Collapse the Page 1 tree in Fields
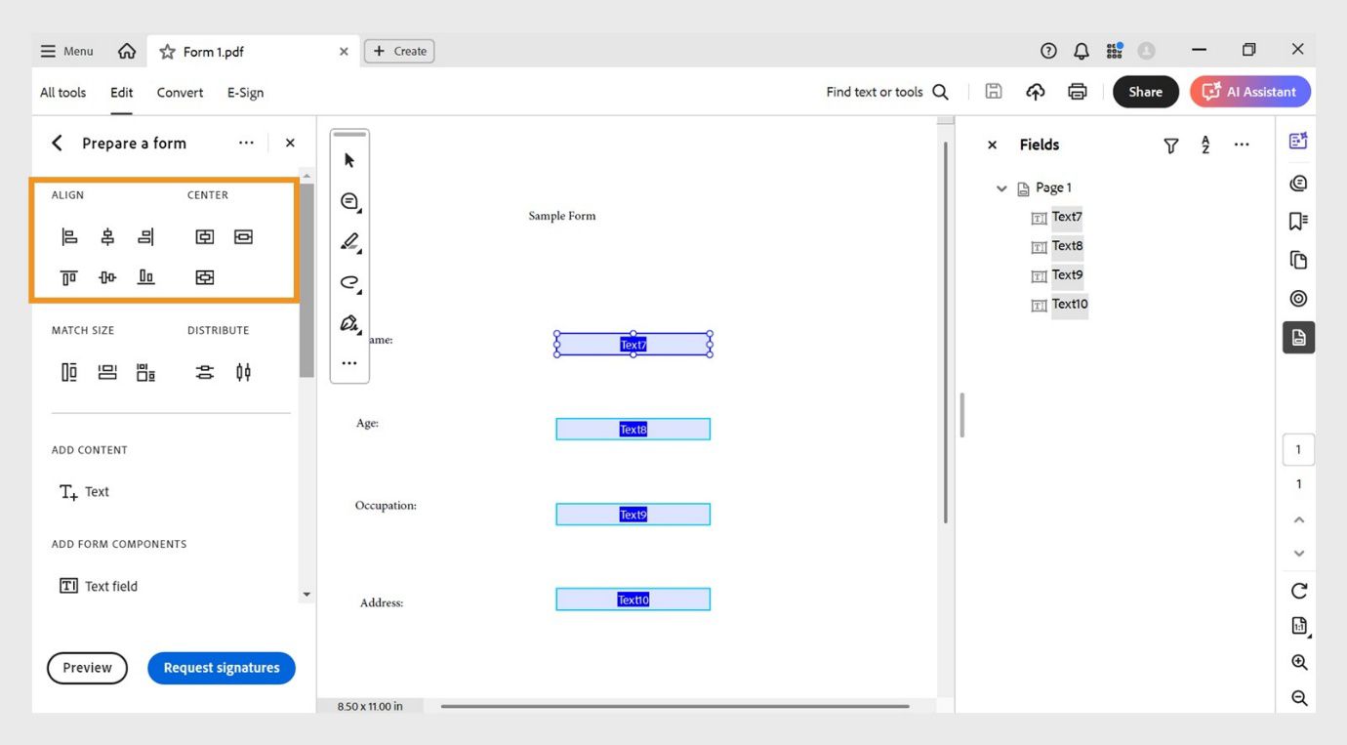Image resolution: width=1347 pixels, height=745 pixels. [1001, 187]
